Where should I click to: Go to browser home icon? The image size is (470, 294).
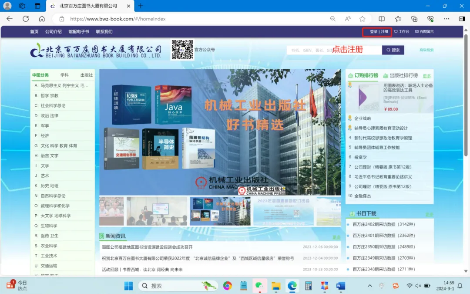42,19
